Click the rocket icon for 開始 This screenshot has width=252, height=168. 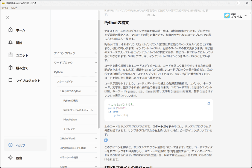pos(10,42)
